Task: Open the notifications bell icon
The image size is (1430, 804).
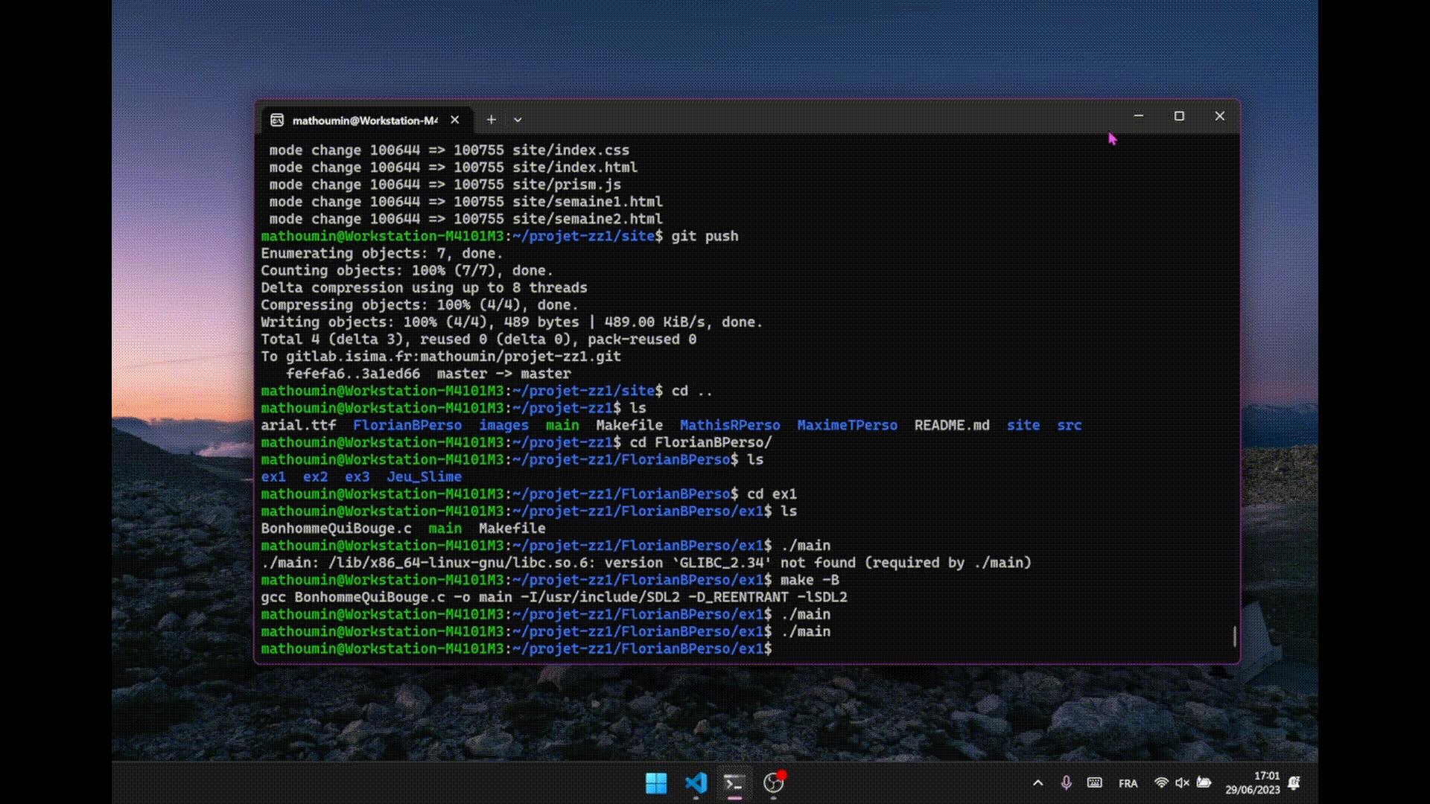Action: (x=1294, y=783)
